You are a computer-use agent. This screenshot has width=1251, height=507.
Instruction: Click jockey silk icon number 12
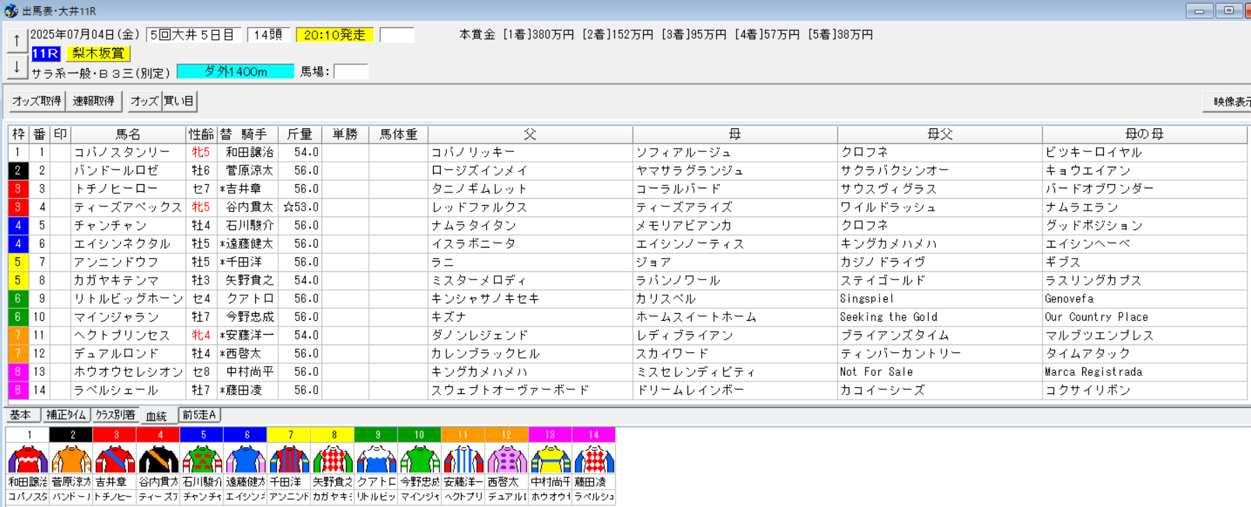pos(507,461)
